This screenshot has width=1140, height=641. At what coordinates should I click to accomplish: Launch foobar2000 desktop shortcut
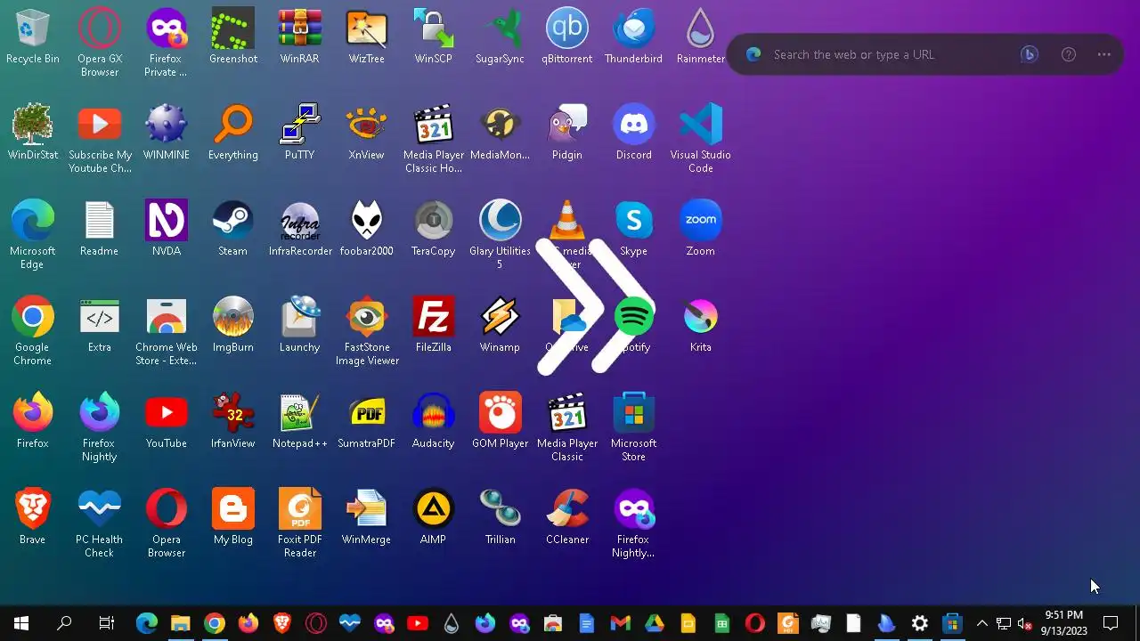point(366,230)
